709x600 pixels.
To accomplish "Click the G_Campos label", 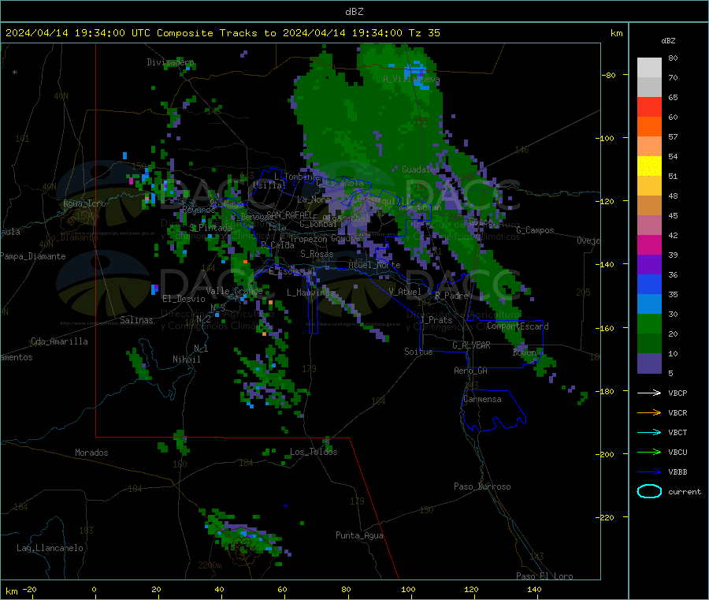I will tap(535, 230).
